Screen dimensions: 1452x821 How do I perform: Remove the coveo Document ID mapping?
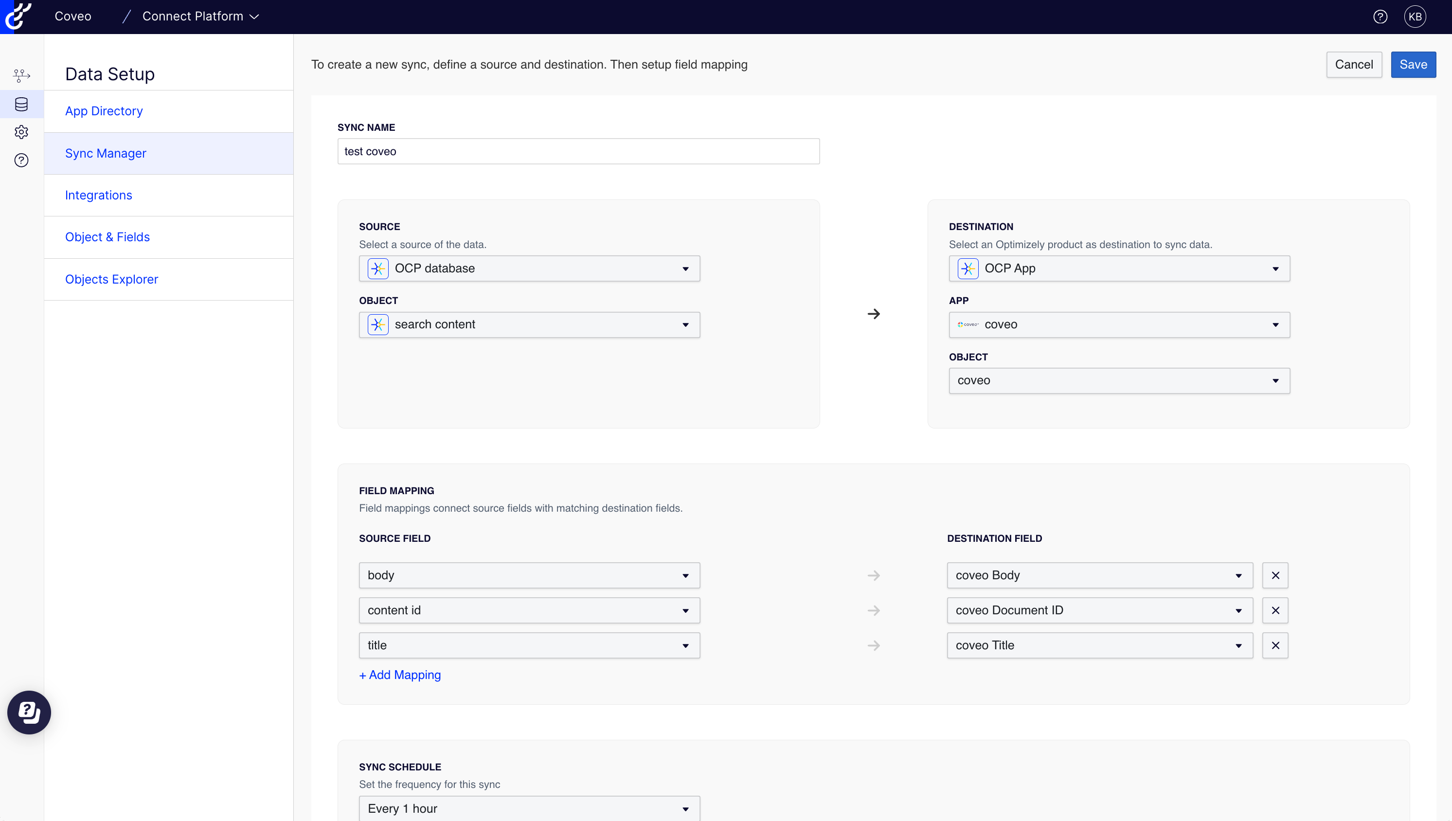(1275, 610)
